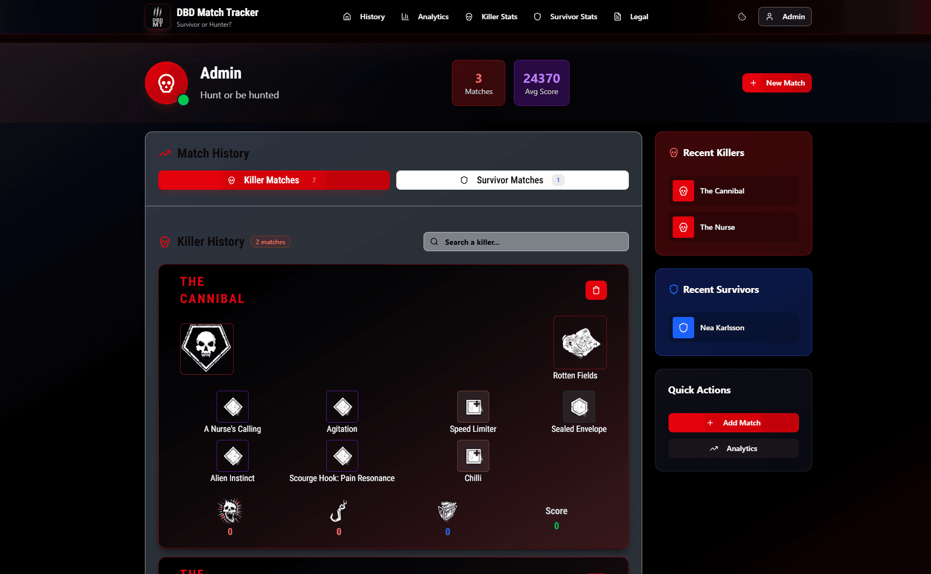
Task: Click the DBD MT logo icon
Action: pos(158,17)
